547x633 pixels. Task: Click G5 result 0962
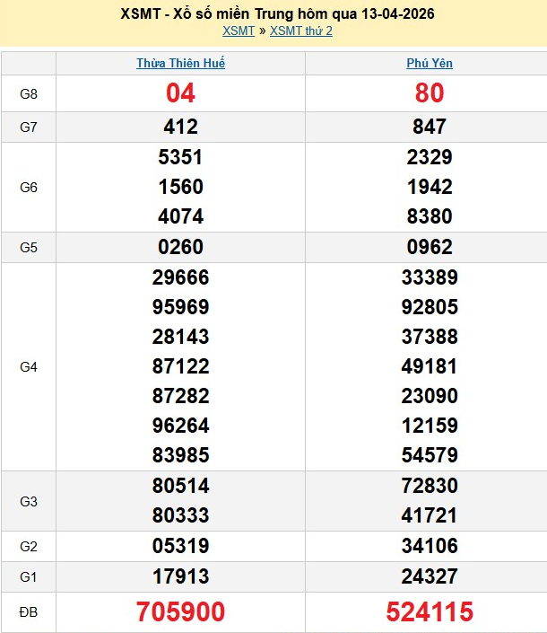click(x=430, y=247)
